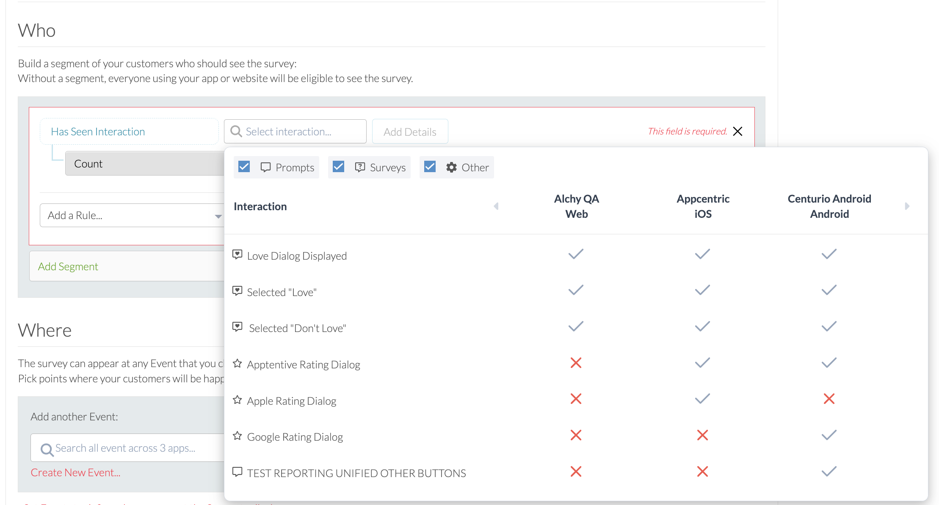Open the Create New Event link

click(75, 472)
